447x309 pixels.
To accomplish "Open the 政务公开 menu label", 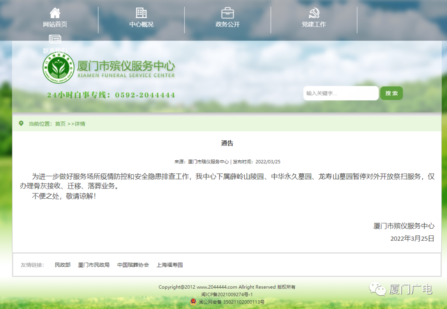I will pyautogui.click(x=227, y=24).
